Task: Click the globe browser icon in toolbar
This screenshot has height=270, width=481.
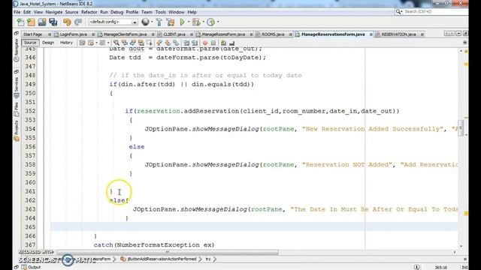Action: [145, 22]
